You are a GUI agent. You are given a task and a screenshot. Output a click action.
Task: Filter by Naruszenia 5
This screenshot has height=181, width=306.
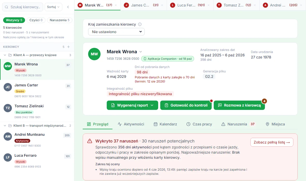[x=59, y=20]
